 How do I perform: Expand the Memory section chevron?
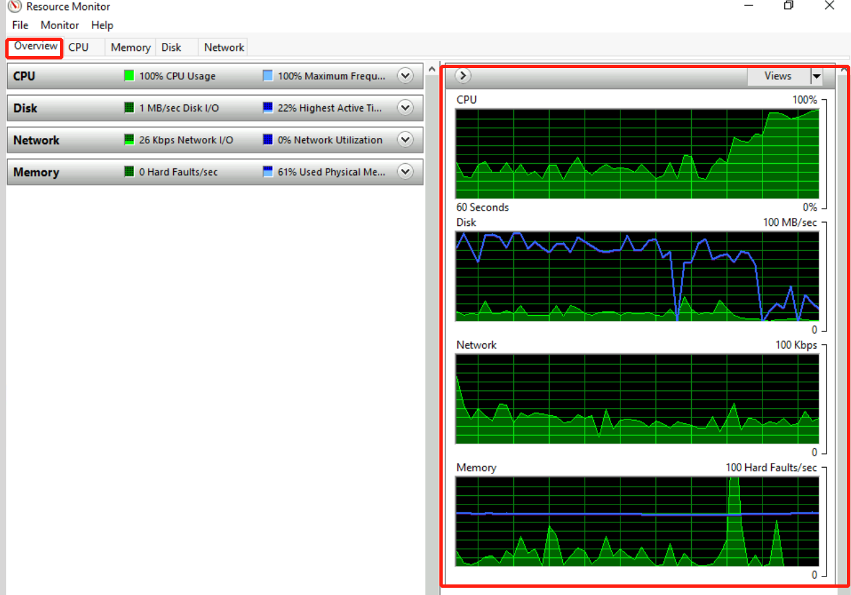pos(405,172)
